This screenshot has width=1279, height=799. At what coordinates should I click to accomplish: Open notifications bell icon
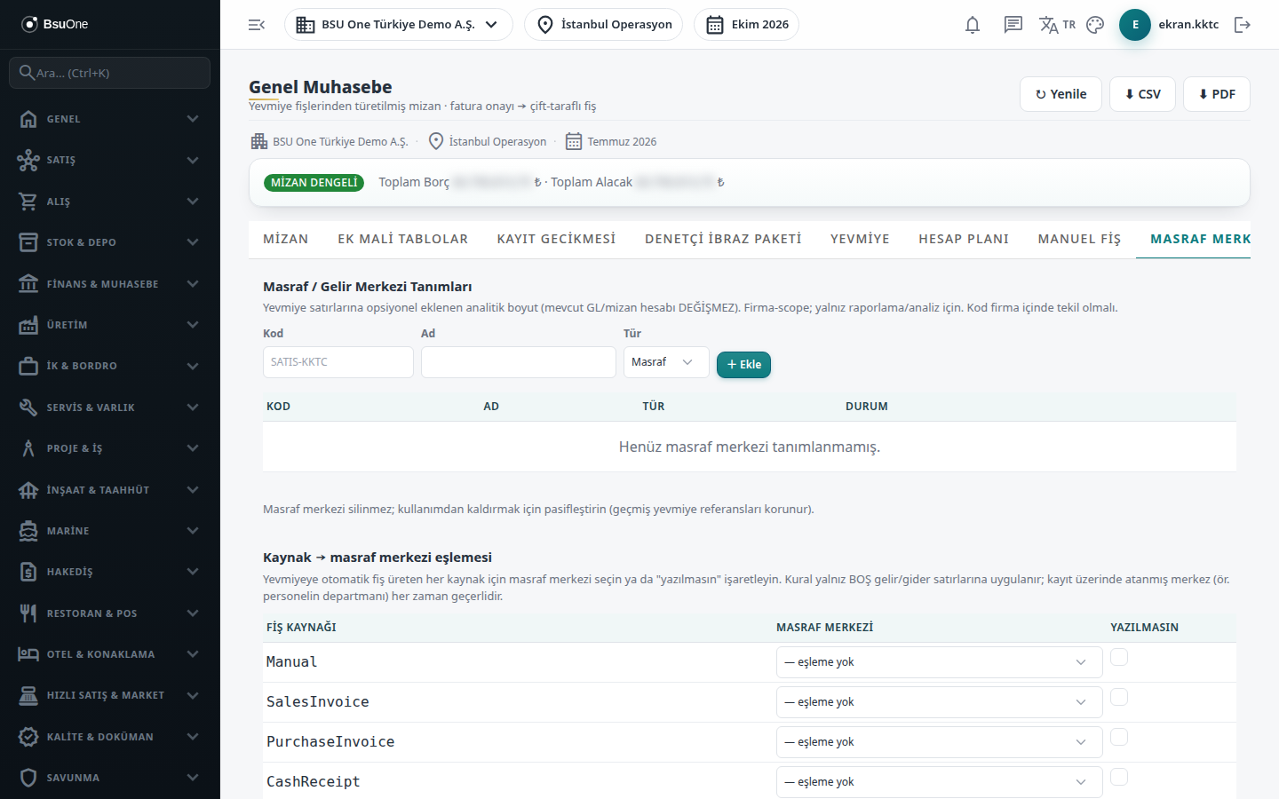pos(973,25)
